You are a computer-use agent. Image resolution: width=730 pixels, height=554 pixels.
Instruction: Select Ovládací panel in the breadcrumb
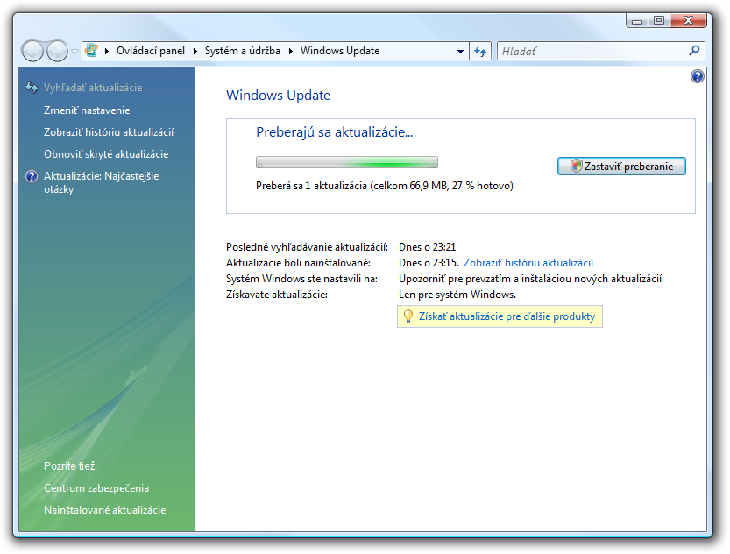click(151, 51)
